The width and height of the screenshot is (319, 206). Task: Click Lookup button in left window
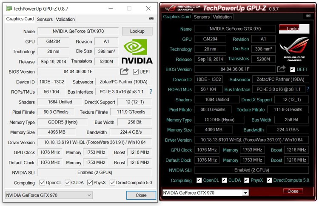pos(137,31)
